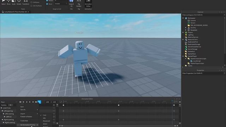Click the Terrain icon in Explorer
This screenshot has width=226, height=127.
click(x=189, y=23)
